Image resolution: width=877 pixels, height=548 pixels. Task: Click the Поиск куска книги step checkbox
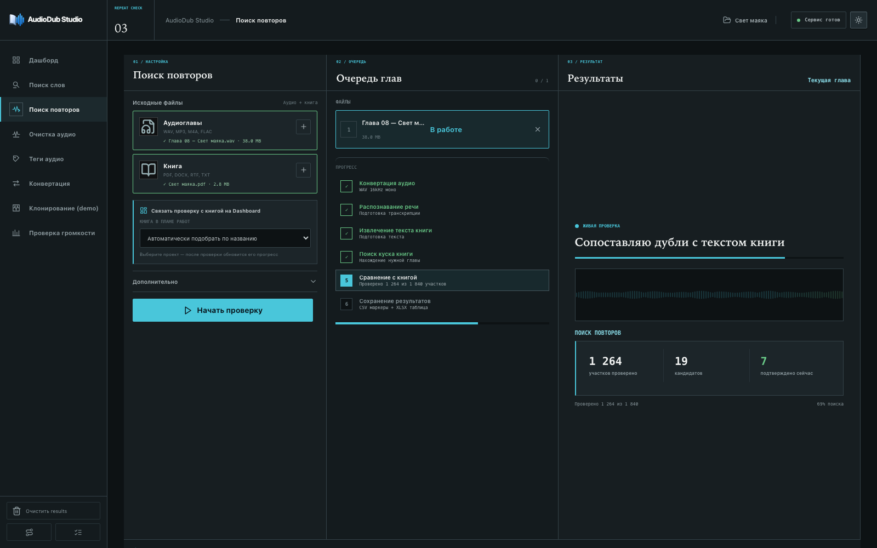click(346, 257)
